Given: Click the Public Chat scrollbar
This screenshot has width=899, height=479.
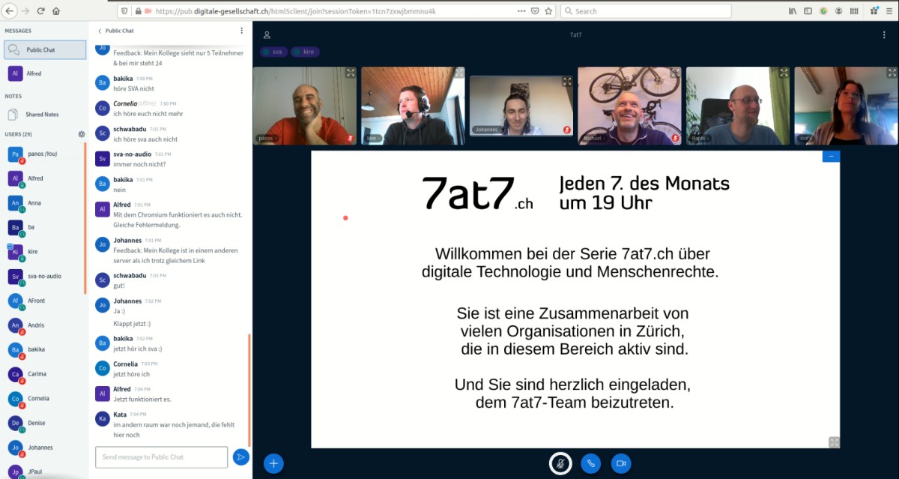Looking at the screenshot, I should tap(249, 390).
